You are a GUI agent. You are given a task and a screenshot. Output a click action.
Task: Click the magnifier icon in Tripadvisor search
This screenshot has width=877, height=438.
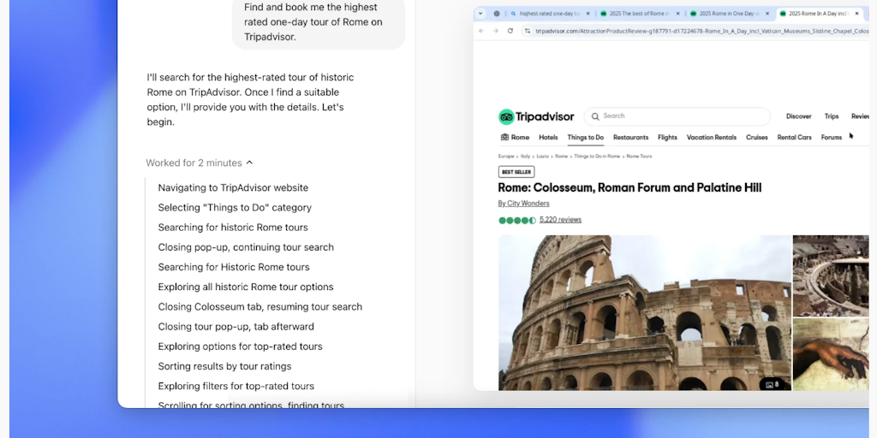click(596, 116)
